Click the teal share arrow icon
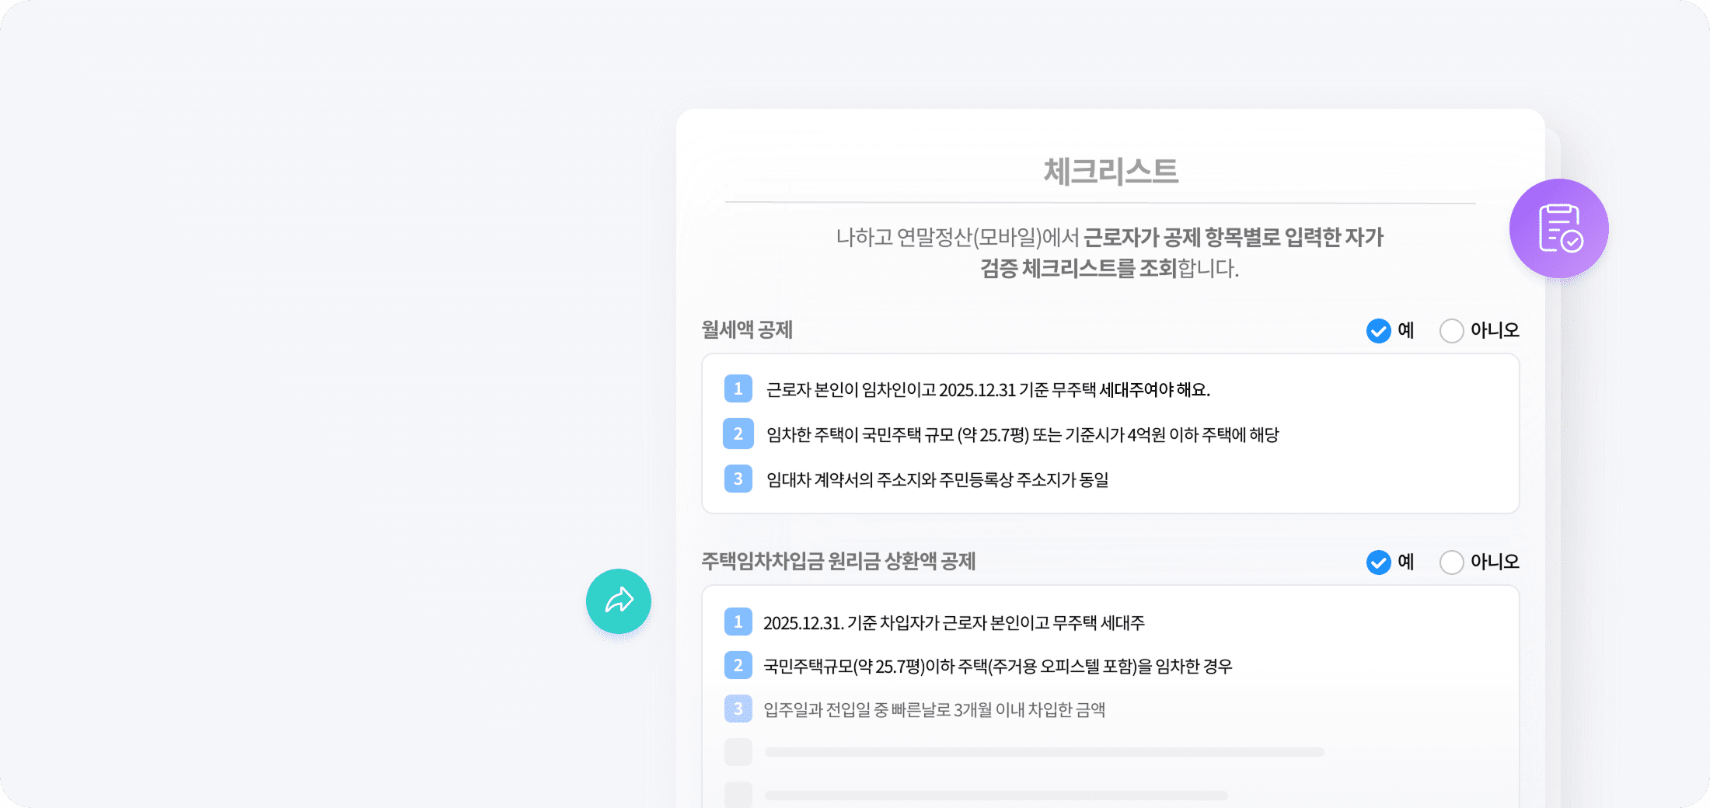The width and height of the screenshot is (1710, 808). point(619,601)
